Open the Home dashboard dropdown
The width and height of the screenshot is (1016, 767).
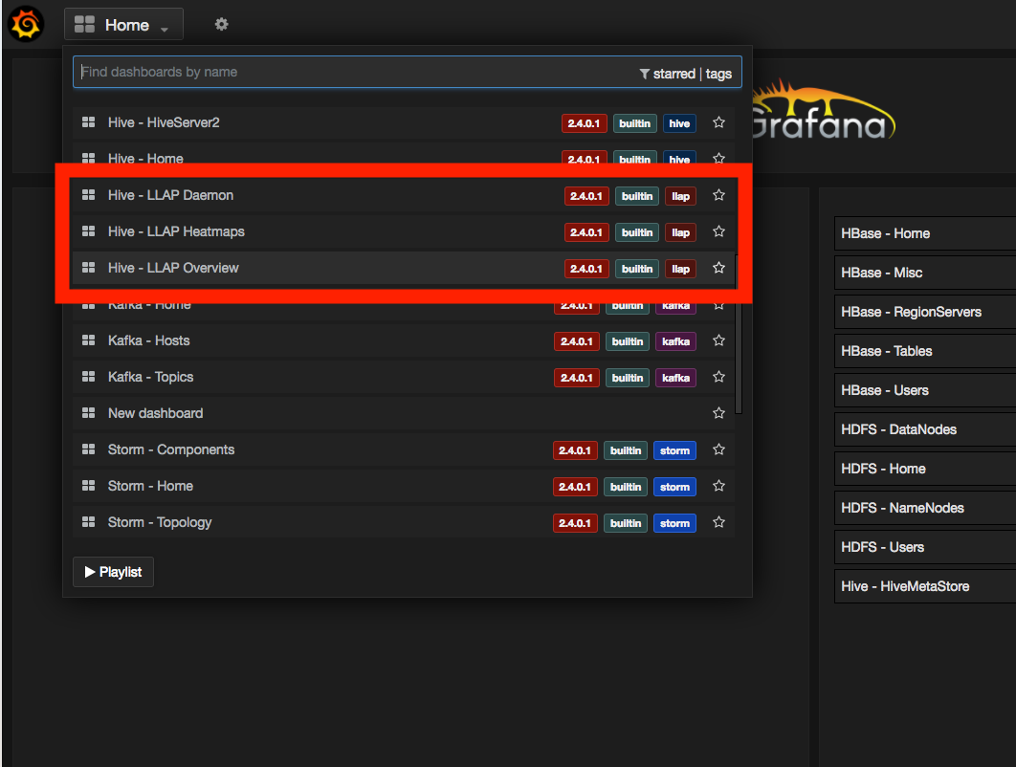tap(123, 24)
